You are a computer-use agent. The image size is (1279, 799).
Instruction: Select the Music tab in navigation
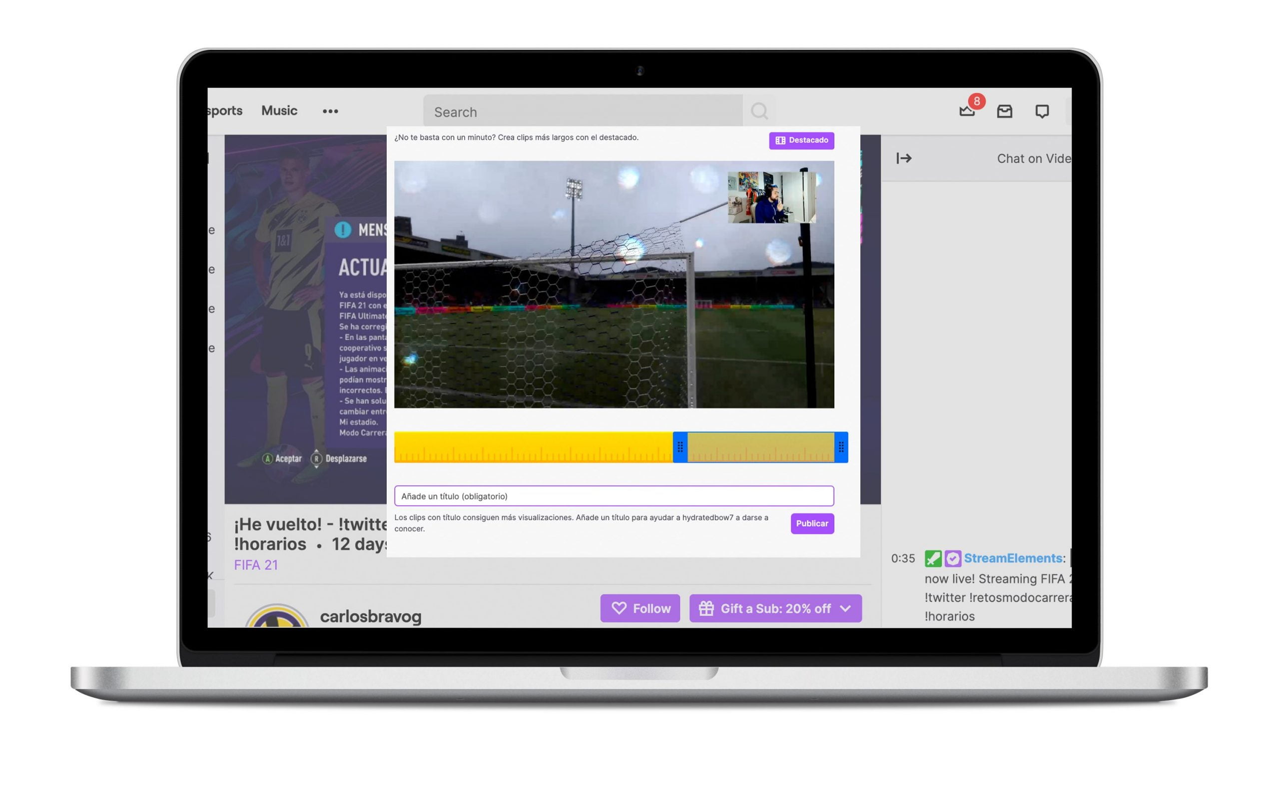(x=279, y=110)
